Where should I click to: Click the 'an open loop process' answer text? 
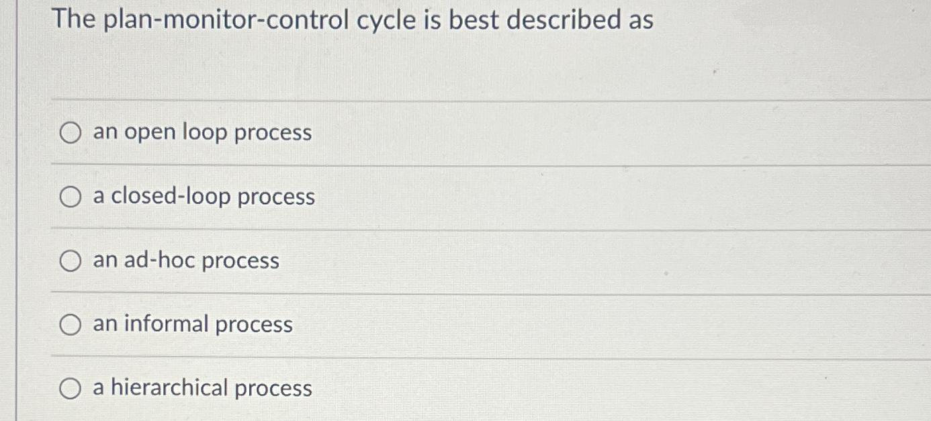[202, 134]
